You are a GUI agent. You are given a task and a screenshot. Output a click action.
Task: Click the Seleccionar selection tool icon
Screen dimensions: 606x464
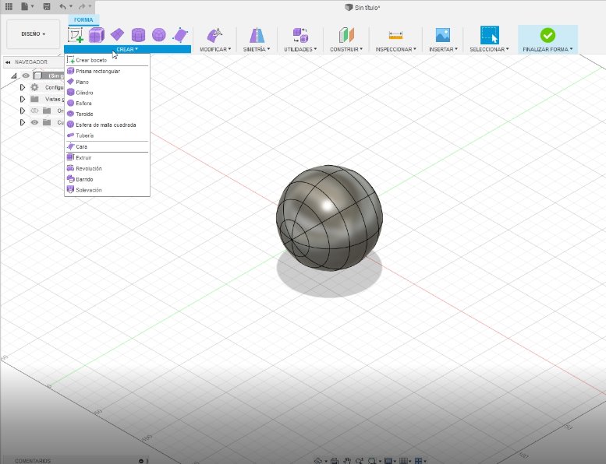489,35
